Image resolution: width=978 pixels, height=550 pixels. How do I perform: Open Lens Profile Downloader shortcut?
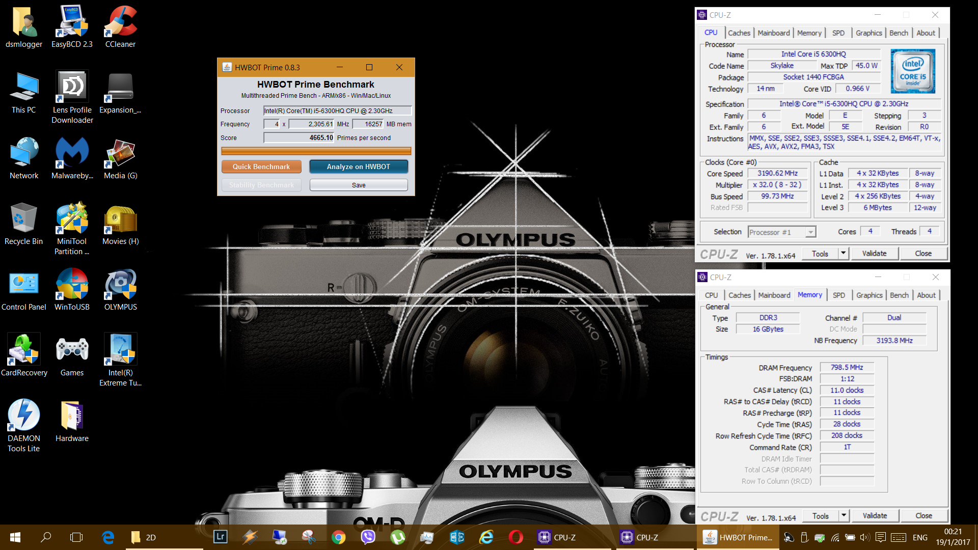(x=72, y=98)
